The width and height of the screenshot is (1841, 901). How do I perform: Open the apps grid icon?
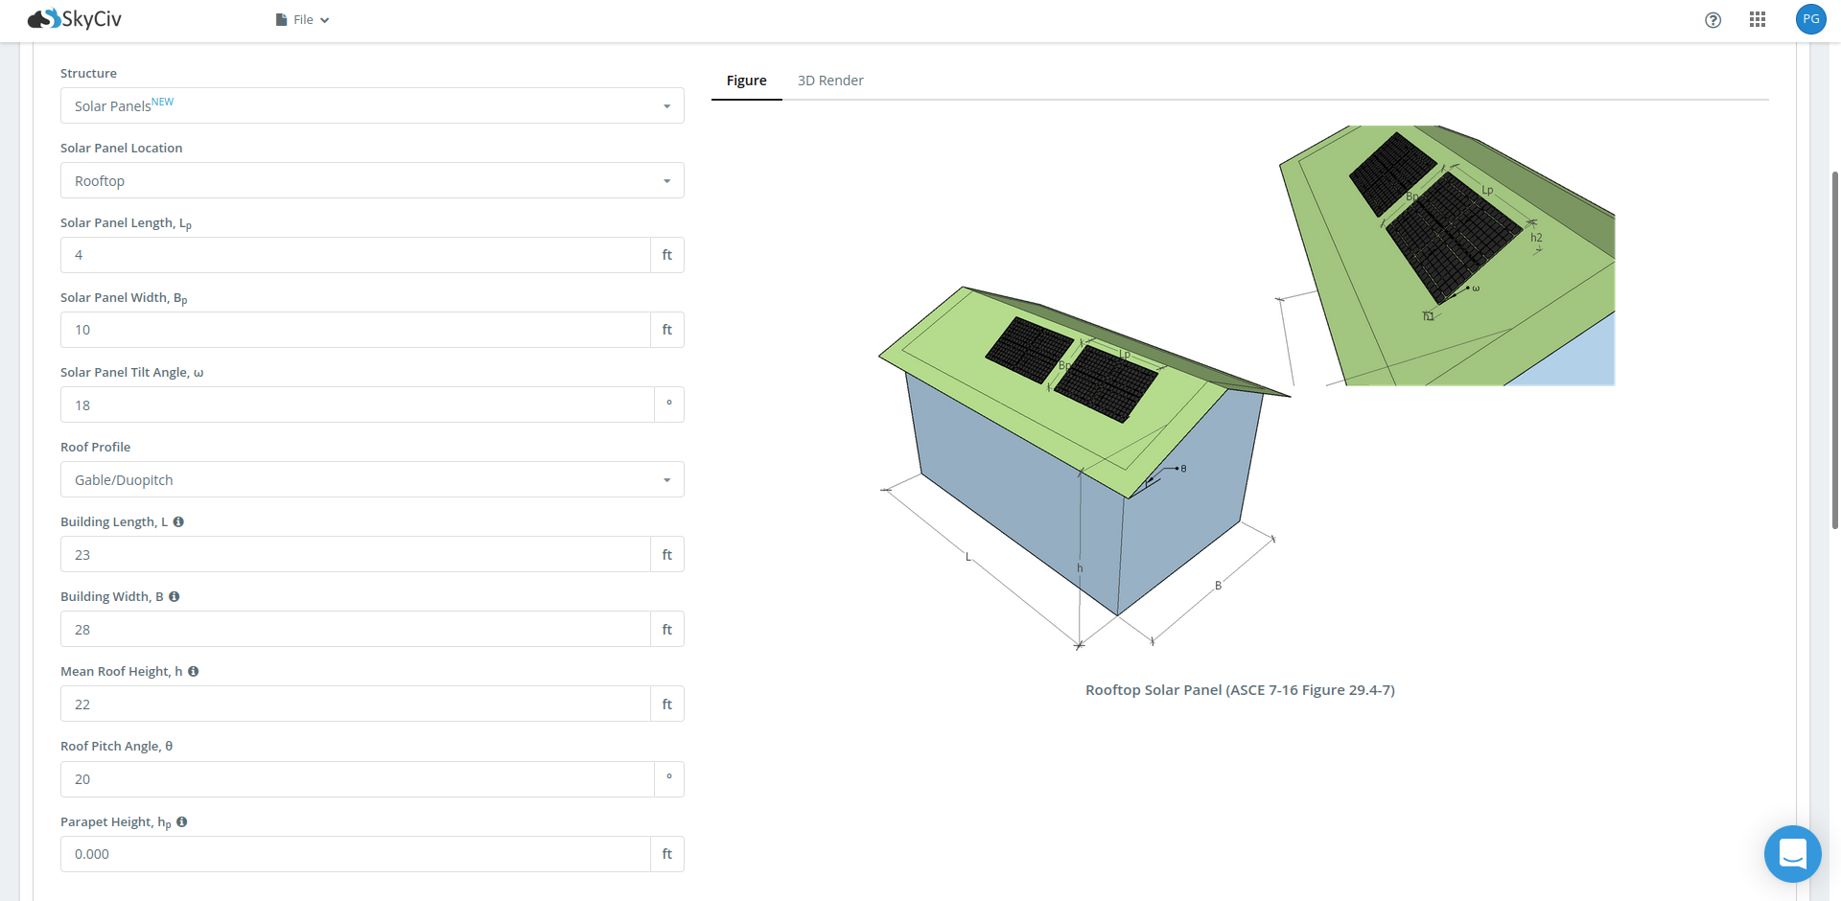1758,19
